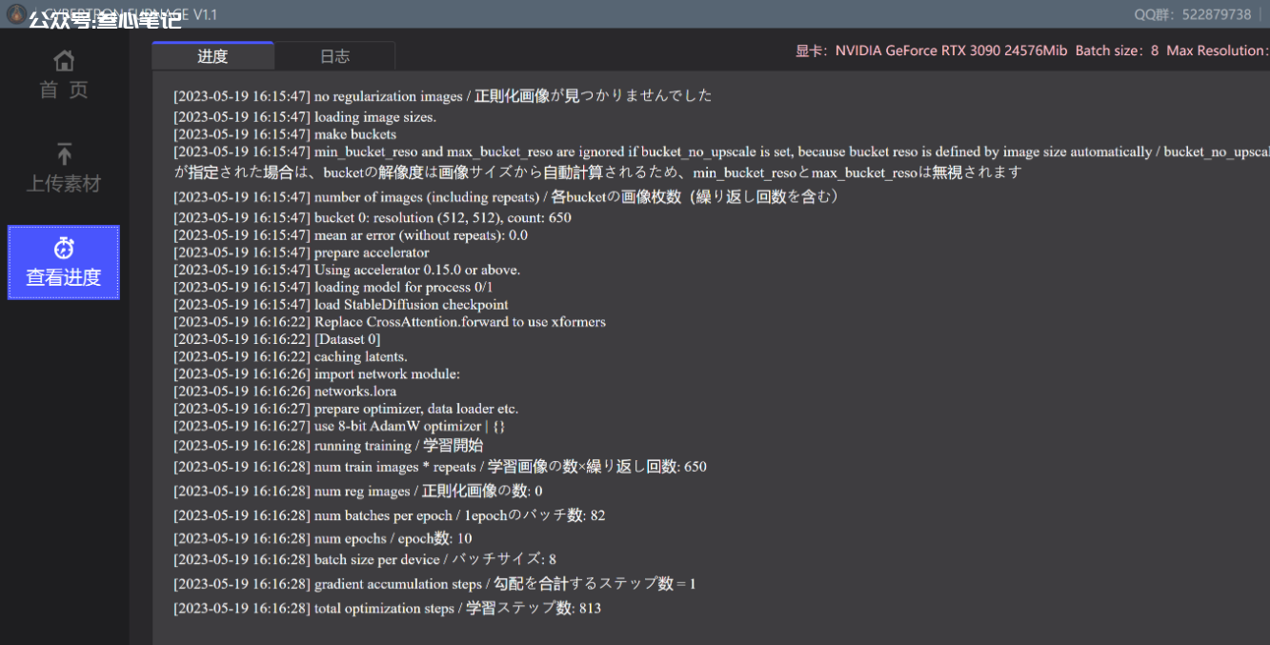The image size is (1270, 645).
Task: Switch to the 进度 tab
Action: (x=212, y=56)
